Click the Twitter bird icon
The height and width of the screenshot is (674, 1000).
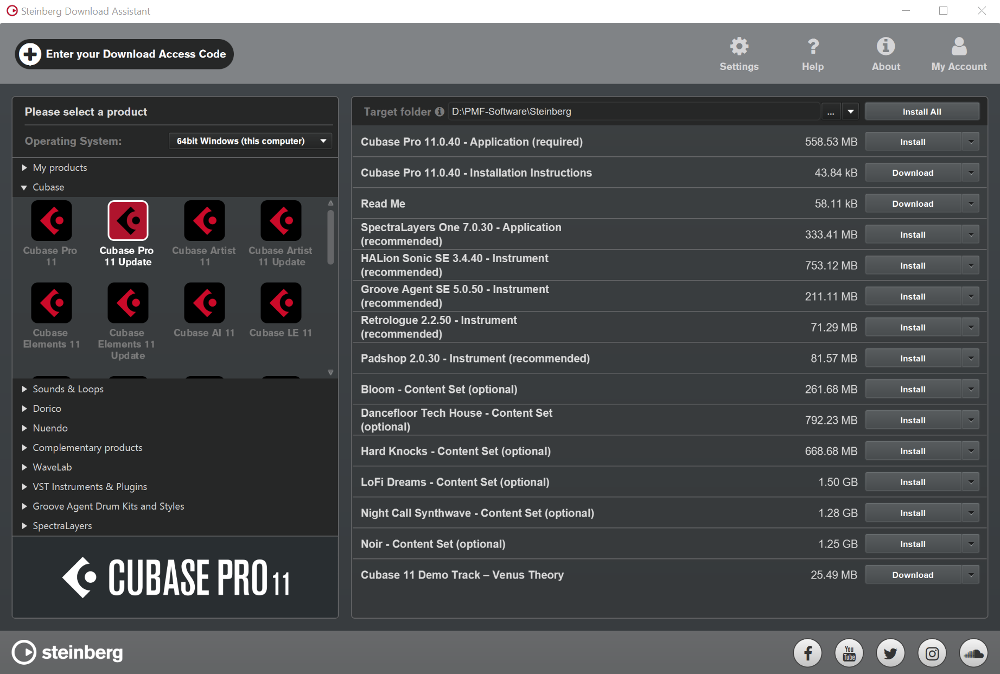[890, 653]
